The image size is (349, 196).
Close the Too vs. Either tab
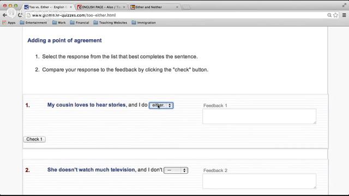tap(71, 7)
